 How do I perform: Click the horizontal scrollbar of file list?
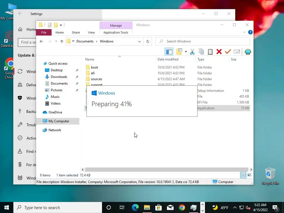point(166,169)
